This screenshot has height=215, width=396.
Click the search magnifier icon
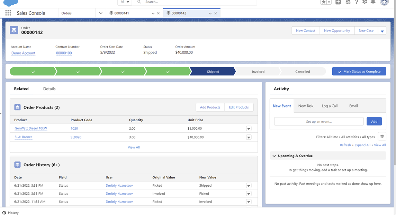139,2
